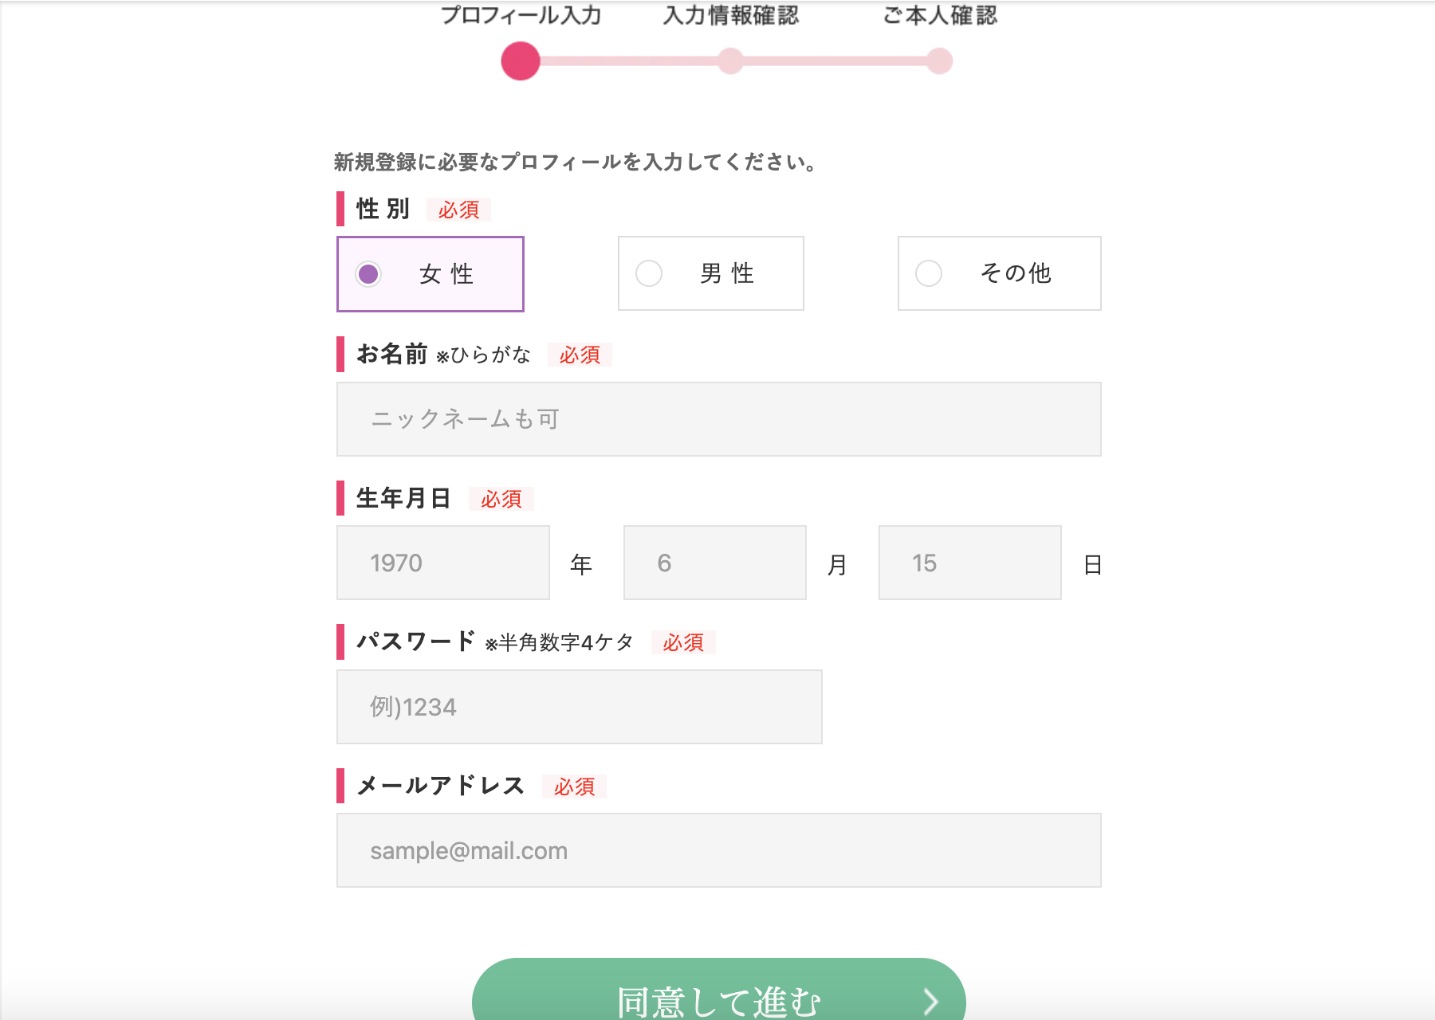Click the birth day field showing 15
The width and height of the screenshot is (1435, 1020).
pos(969,563)
